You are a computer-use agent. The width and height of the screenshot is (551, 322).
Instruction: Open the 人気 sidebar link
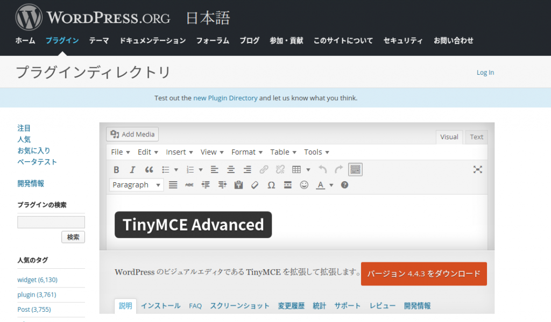pyautogui.click(x=24, y=139)
